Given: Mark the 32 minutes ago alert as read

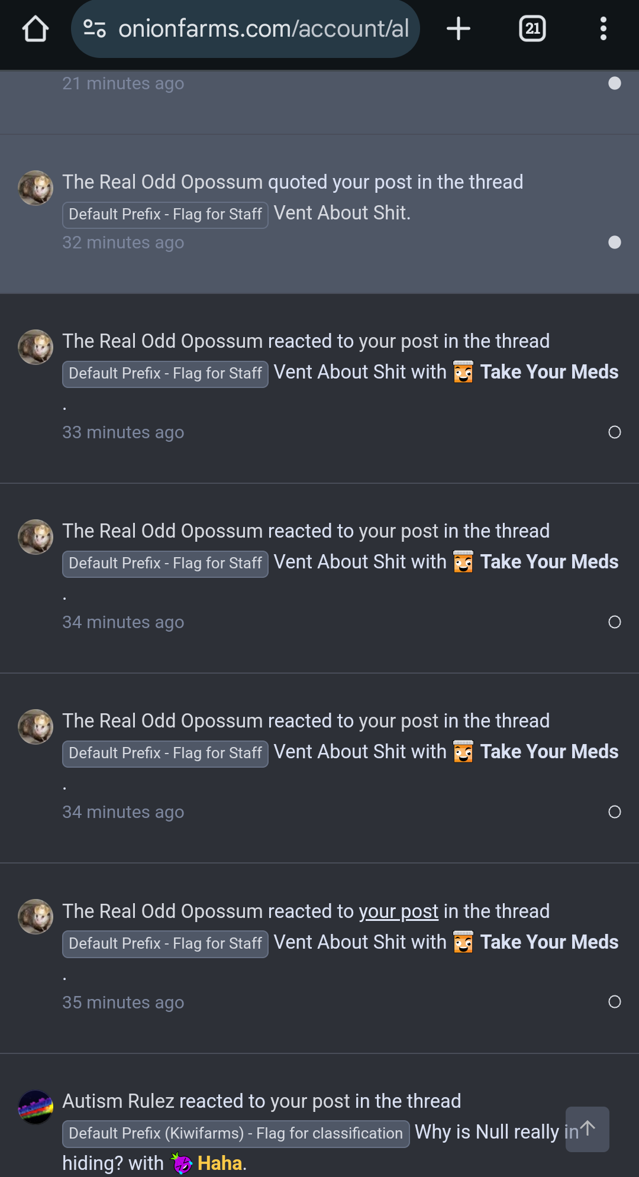Looking at the screenshot, I should click(x=615, y=242).
